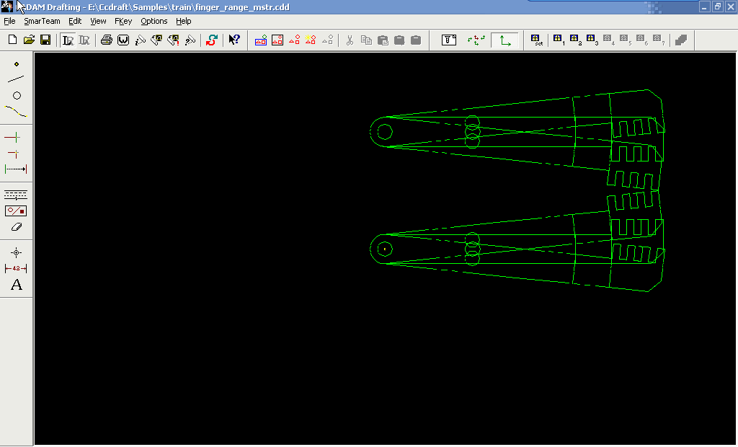Viewport: 738px width, 447px height.
Task: Select the small red trim corner tool
Action: (13, 154)
